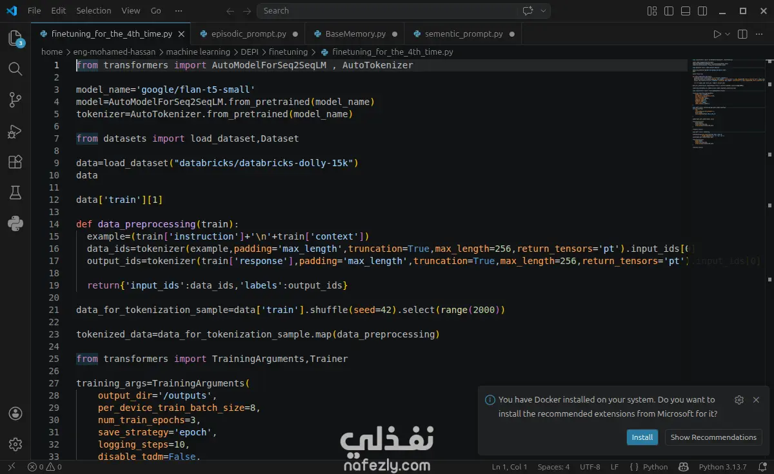Open the Manage gear in activity bar
The image size is (774, 474).
click(x=15, y=444)
